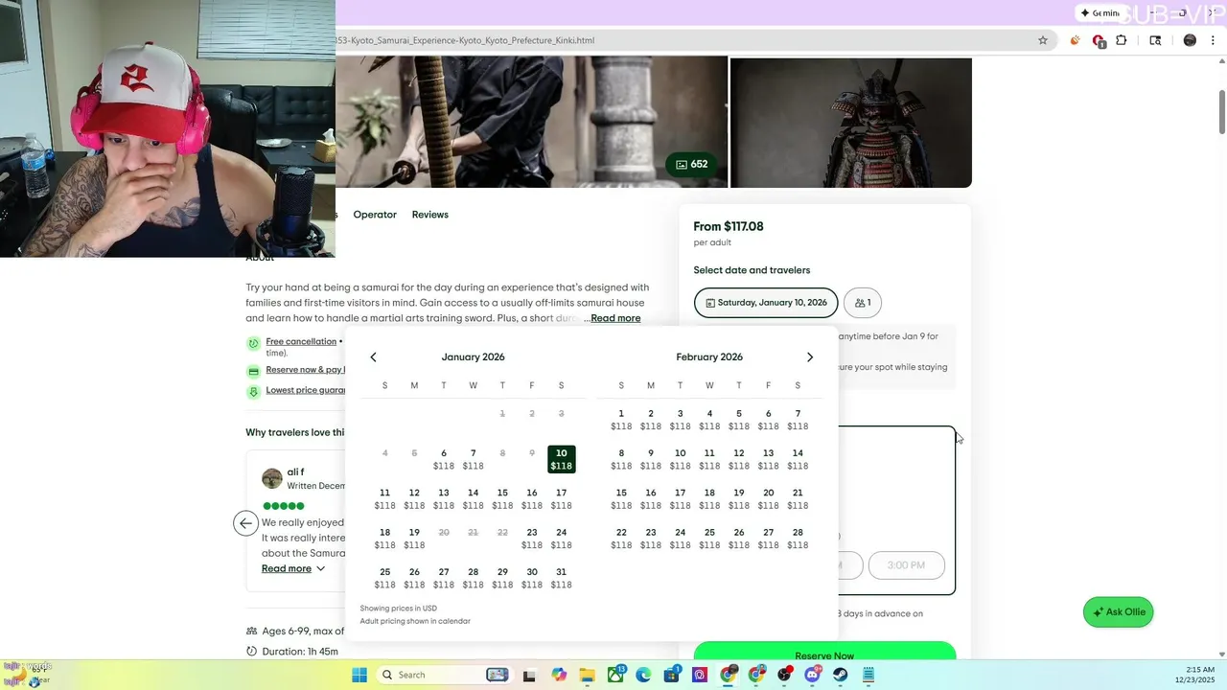Bookmark this page with the star icon
Screen dimensions: 1227x690
(1043, 40)
